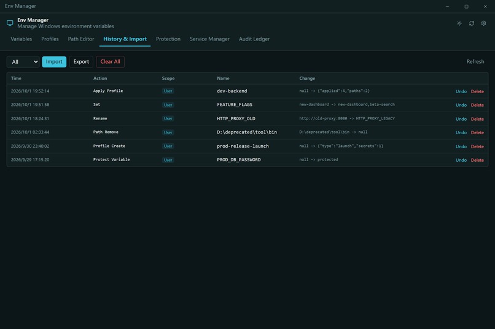Toggle the light/dark theme sun icon

459,23
